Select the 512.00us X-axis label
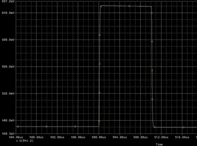Screen dimensions: 197x146 click(x=161, y=137)
